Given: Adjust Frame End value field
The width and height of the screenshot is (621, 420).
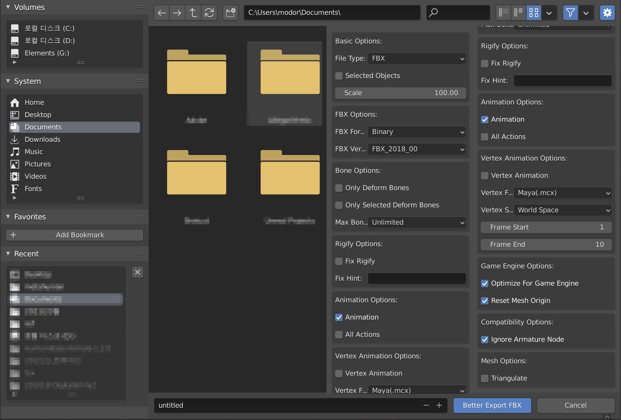Looking at the screenshot, I should click(546, 245).
